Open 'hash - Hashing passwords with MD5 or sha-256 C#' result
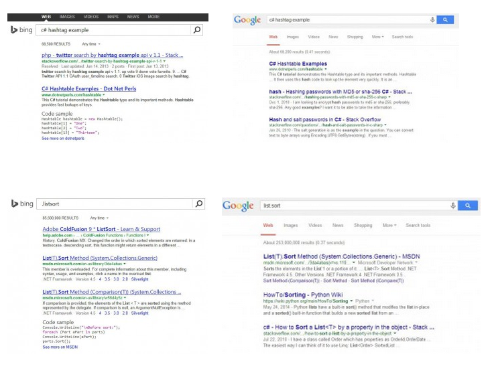This screenshot has width=494, height=383. 341,92
